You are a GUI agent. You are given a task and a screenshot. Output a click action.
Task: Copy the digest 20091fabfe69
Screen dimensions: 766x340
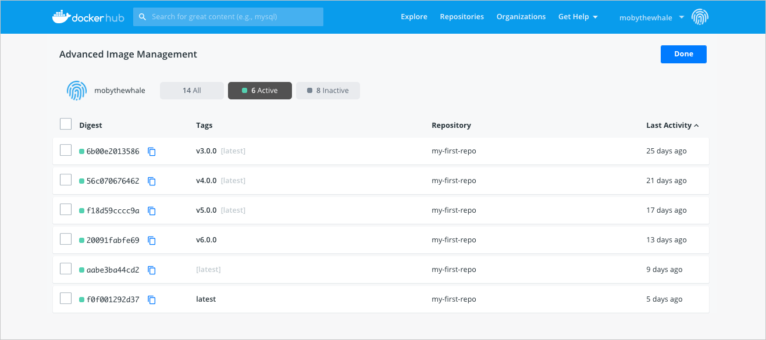pyautogui.click(x=152, y=240)
